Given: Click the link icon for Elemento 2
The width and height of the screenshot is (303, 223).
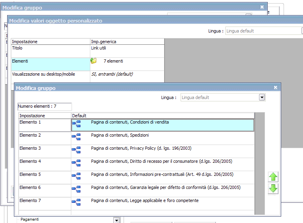Looking at the screenshot, I should (76, 137).
